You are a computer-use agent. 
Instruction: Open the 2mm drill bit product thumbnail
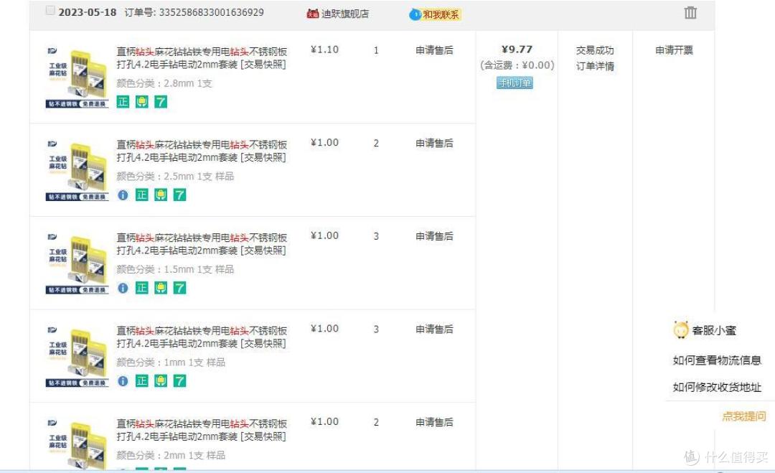77,444
